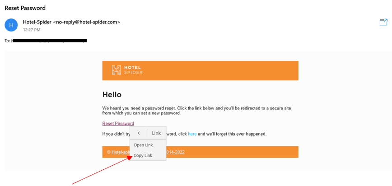
Task: Choose Open Link from the context menu
Action: pyautogui.click(x=143, y=145)
